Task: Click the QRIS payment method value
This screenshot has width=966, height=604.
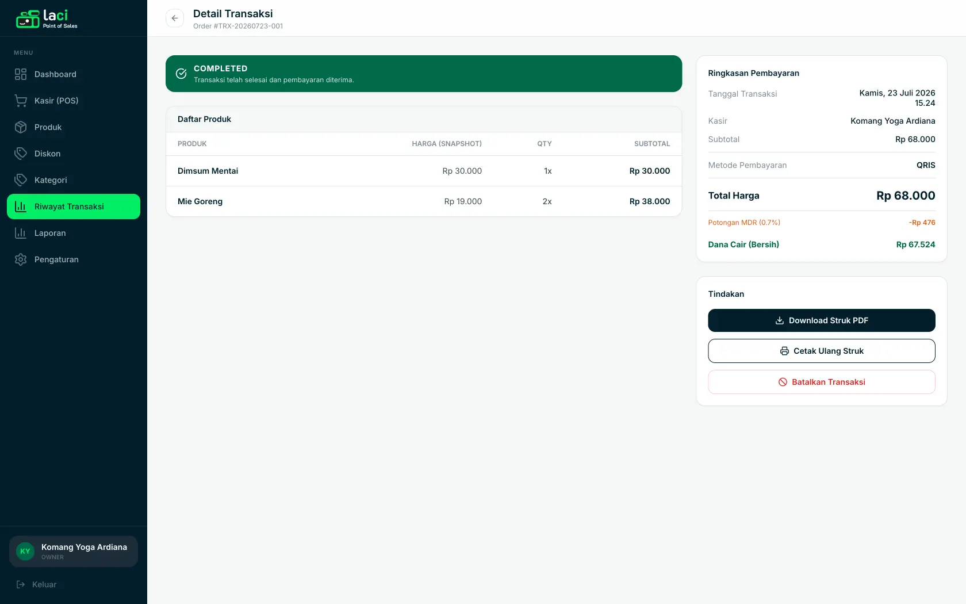Action: coord(926,165)
